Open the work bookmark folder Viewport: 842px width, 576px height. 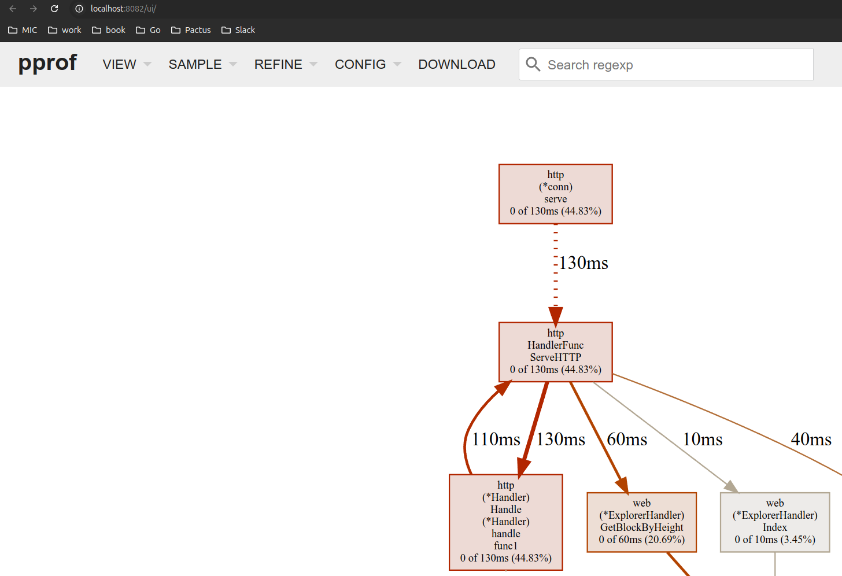tap(64, 30)
